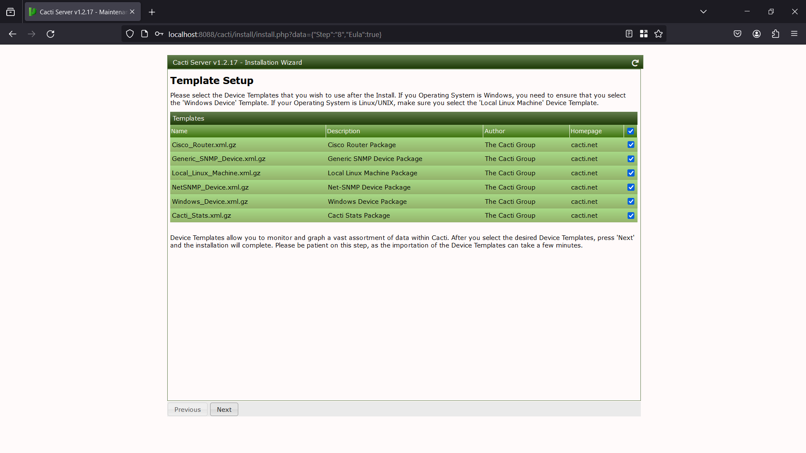806x453 pixels.
Task: Click The Cacti Group in Local_Linux_Machine row
Action: click(510, 173)
